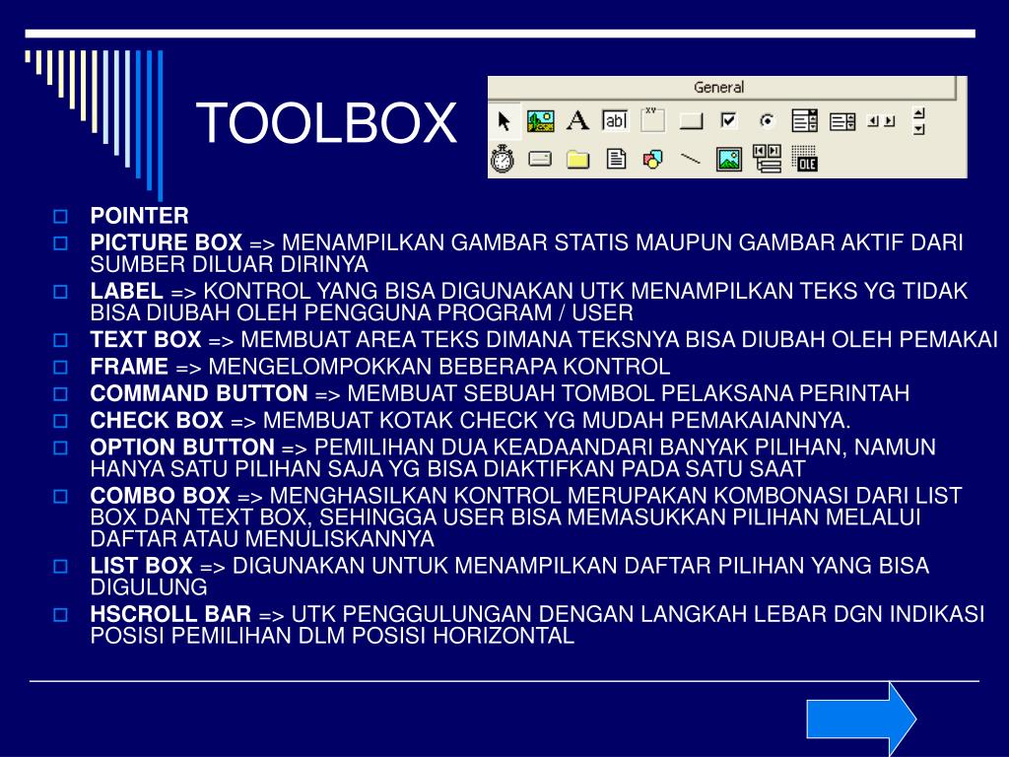The image size is (1009, 757).
Task: Select the Data control icon
Action: click(767, 159)
